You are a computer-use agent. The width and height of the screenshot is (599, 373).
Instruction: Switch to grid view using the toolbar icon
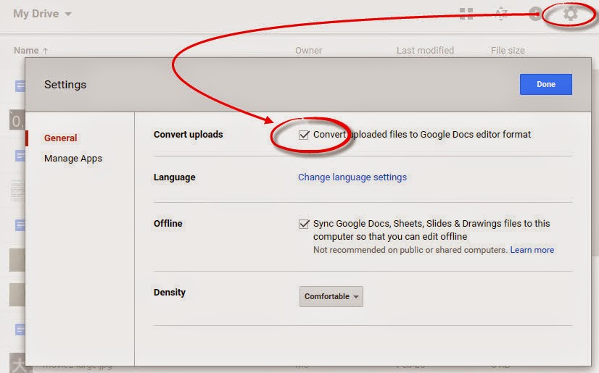click(466, 14)
